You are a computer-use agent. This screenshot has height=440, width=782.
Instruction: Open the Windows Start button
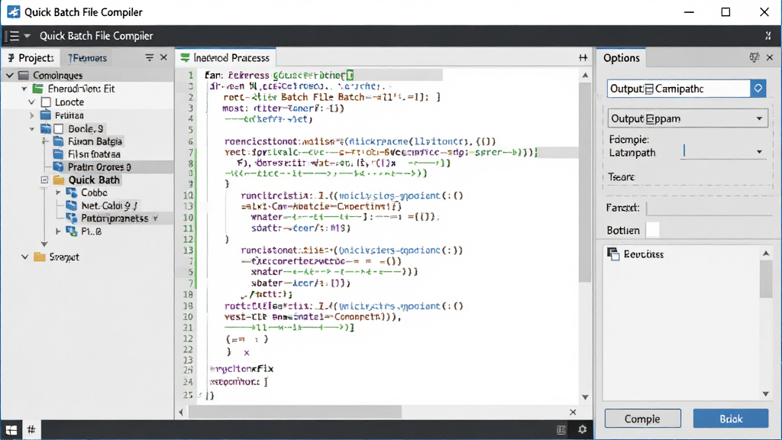click(11, 429)
